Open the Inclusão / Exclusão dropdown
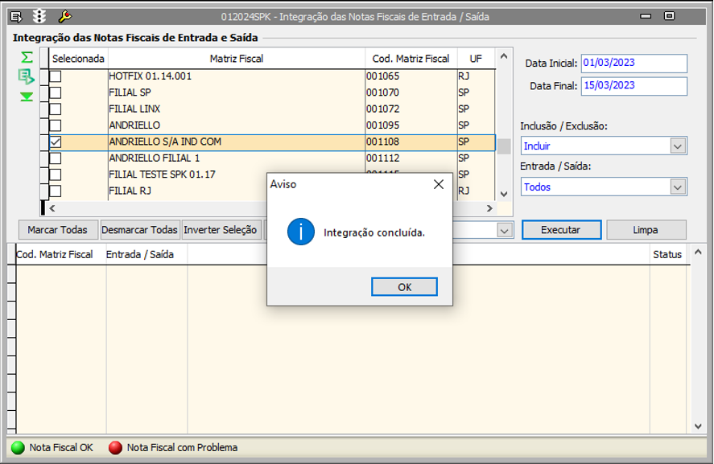 tap(678, 146)
